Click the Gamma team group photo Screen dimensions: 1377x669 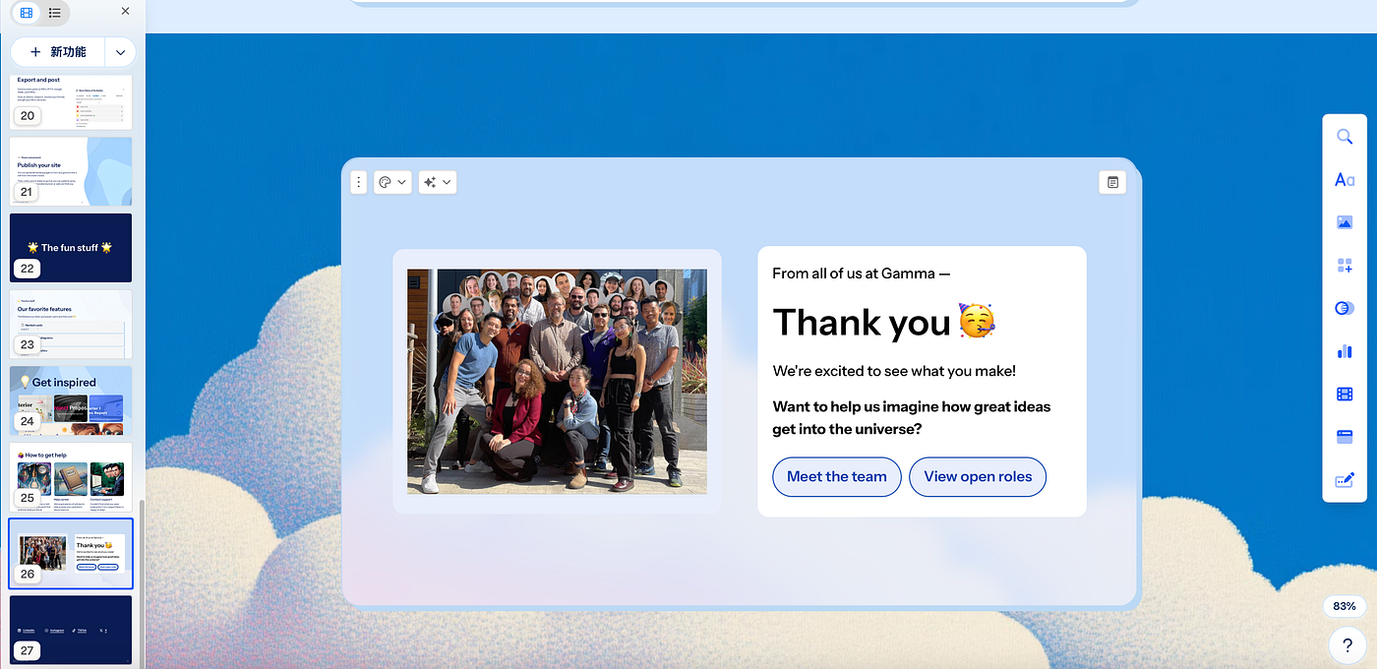(557, 381)
